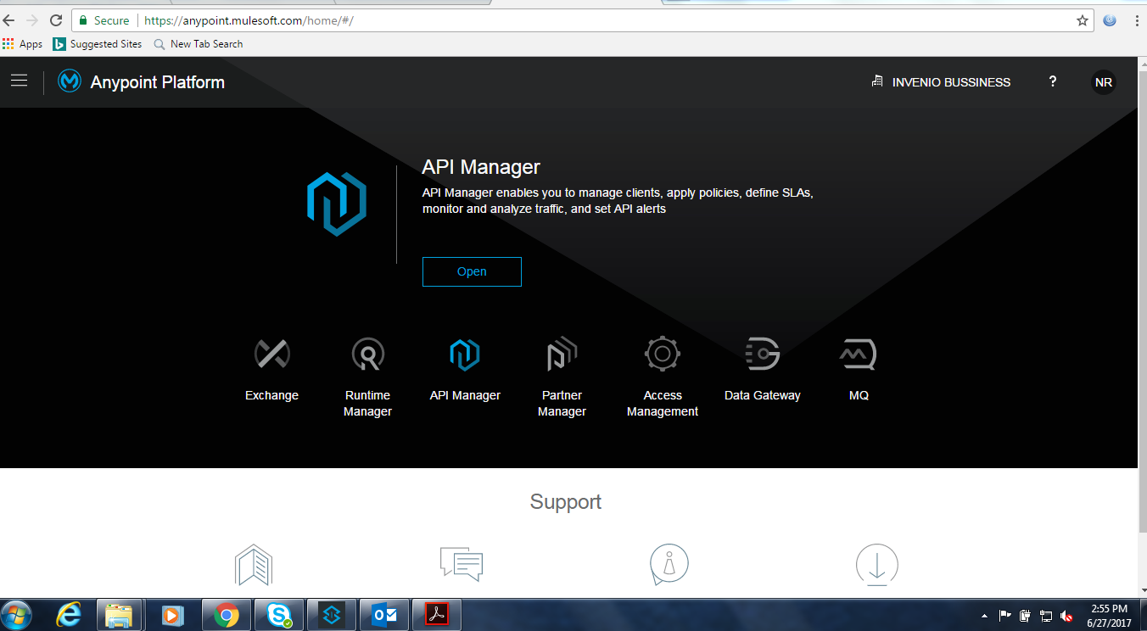Screen dimensions: 1147x631
Task: Click the chat bubbles forum icon under Support
Action: (462, 564)
